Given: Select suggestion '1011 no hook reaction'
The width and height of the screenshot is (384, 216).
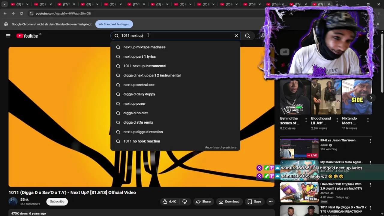Looking at the screenshot, I should pyautogui.click(x=175, y=141).
